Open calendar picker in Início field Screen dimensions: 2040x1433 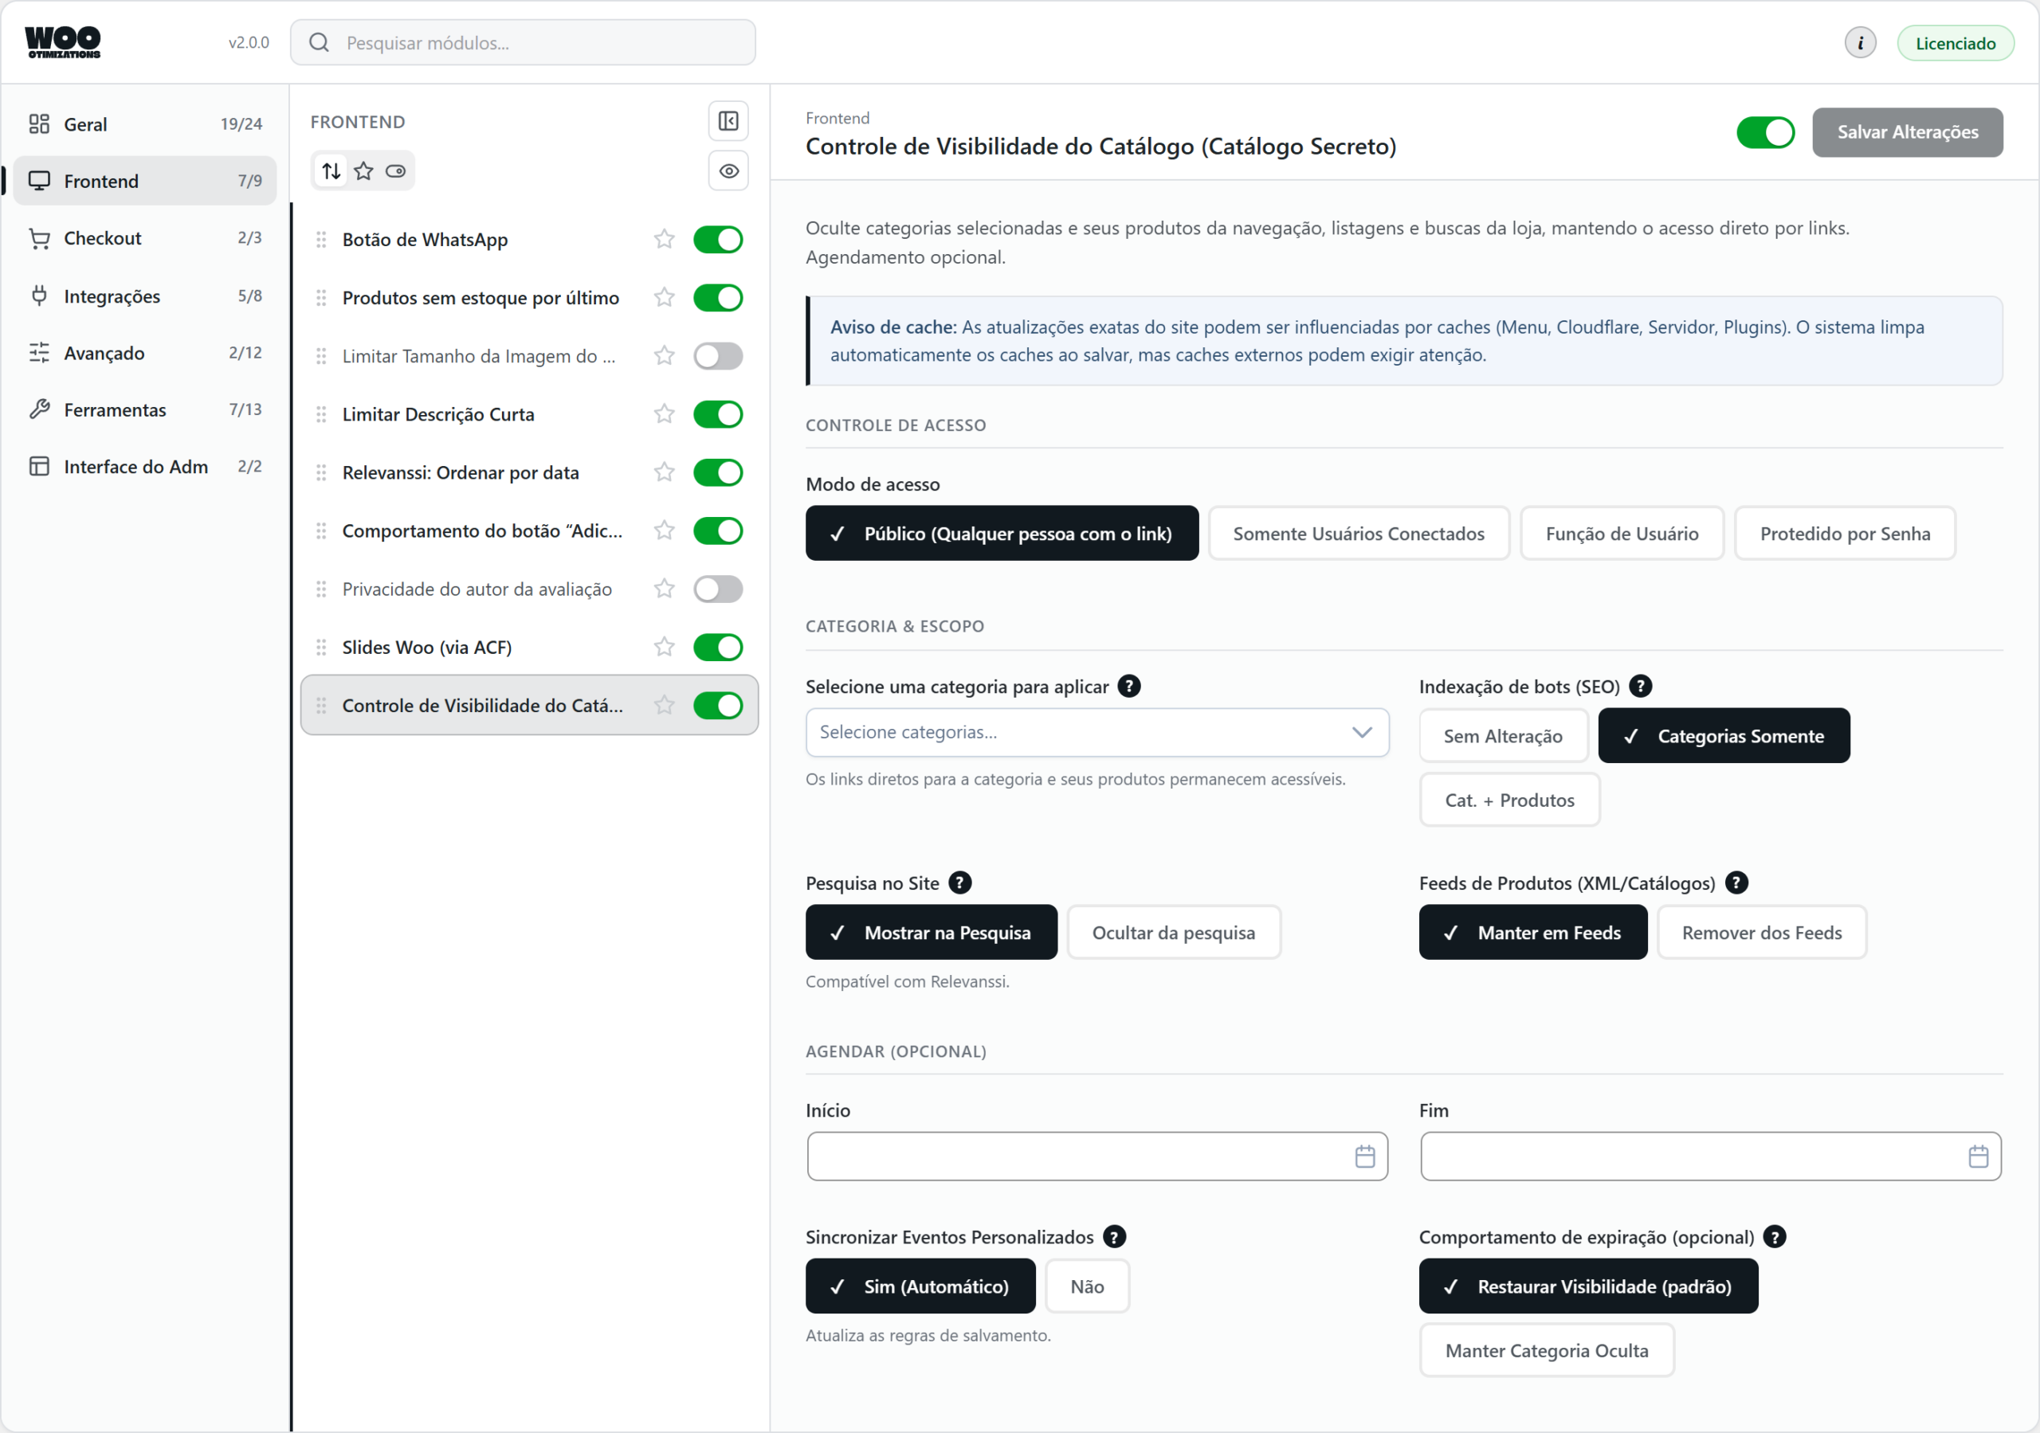coord(1365,1156)
